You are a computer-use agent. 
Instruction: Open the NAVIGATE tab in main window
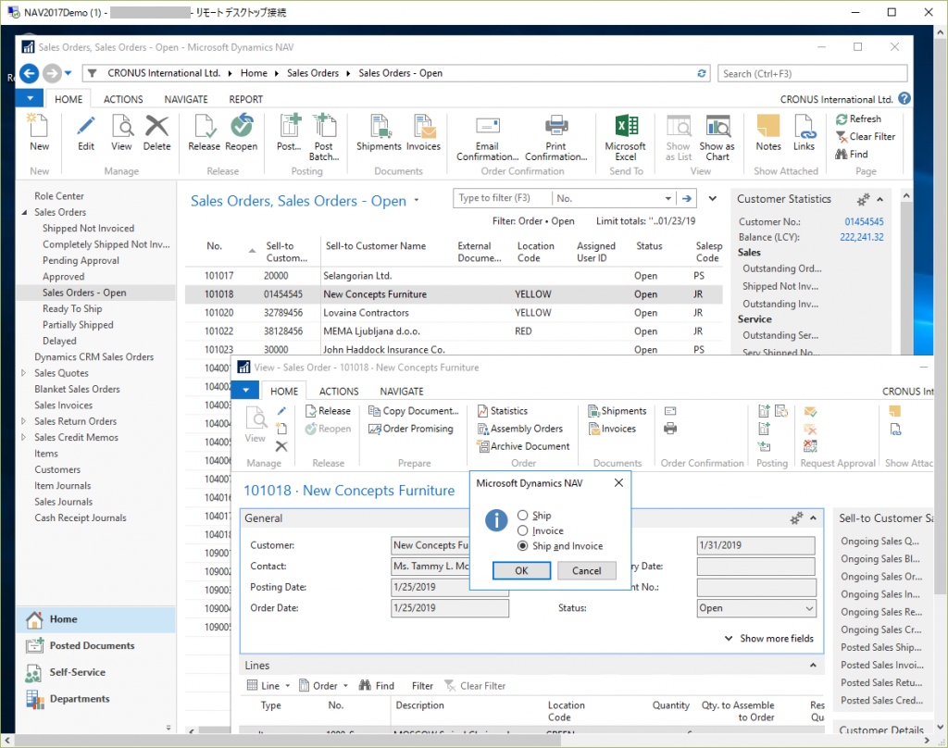click(x=185, y=99)
